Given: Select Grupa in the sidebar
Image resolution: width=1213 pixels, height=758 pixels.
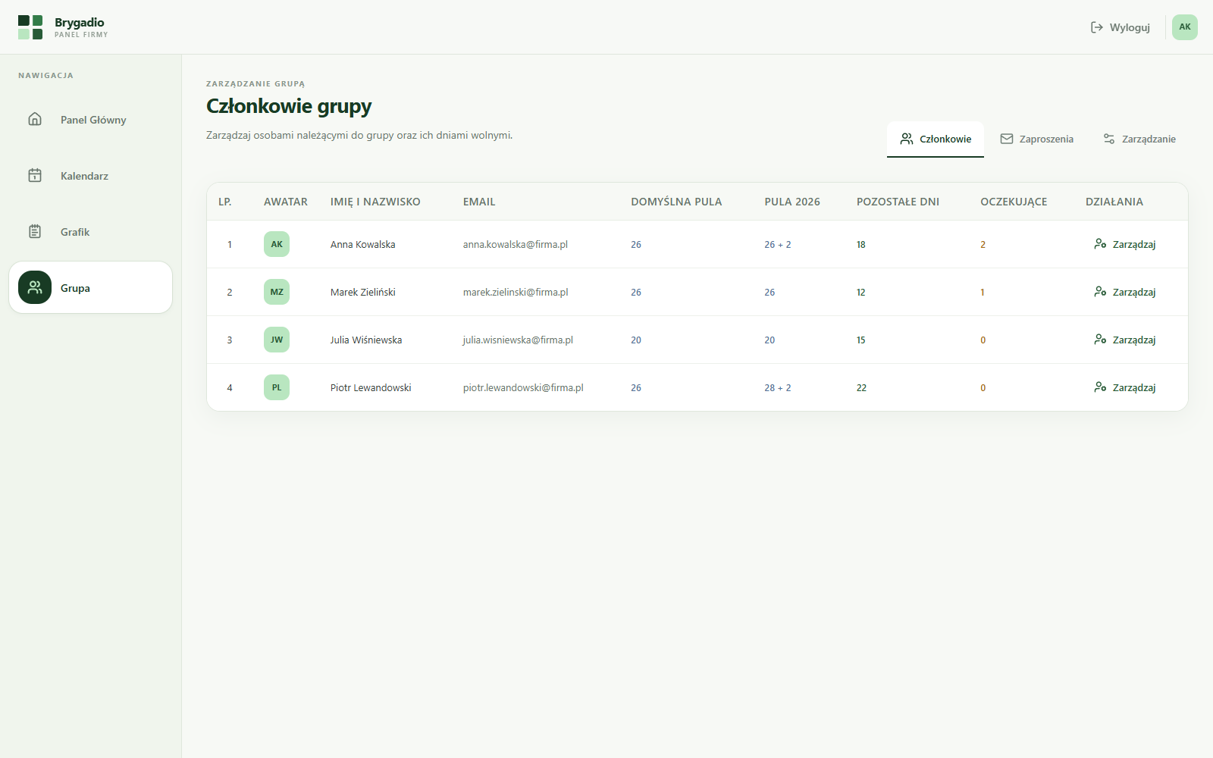Looking at the screenshot, I should (x=91, y=287).
